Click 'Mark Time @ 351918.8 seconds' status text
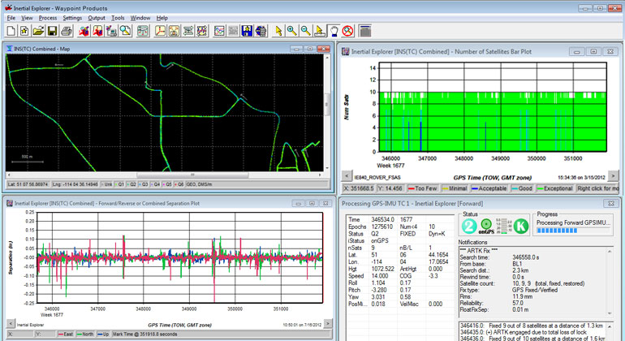The height and width of the screenshot is (341, 625). tap(145, 335)
